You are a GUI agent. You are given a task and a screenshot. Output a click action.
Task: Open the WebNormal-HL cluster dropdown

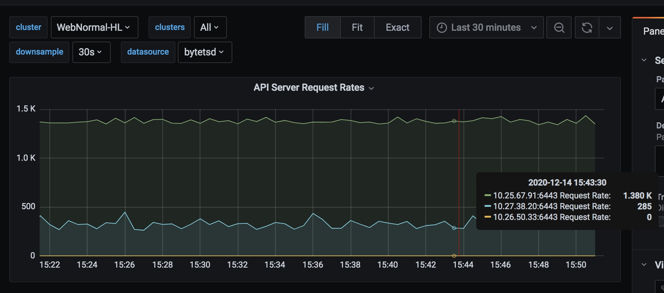tap(94, 27)
